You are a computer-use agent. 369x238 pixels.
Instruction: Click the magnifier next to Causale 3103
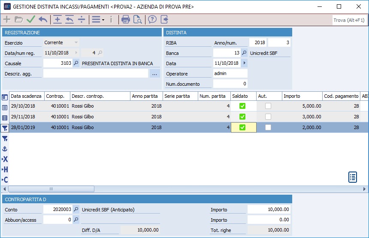click(x=76, y=63)
